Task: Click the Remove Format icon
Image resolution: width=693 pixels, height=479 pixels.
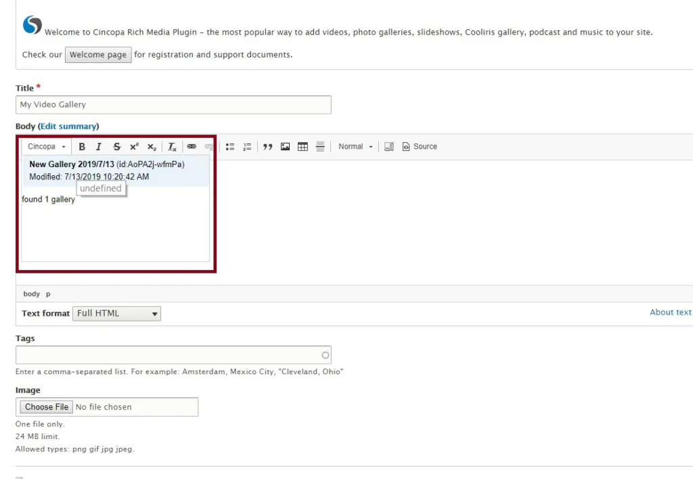Action: (172, 147)
